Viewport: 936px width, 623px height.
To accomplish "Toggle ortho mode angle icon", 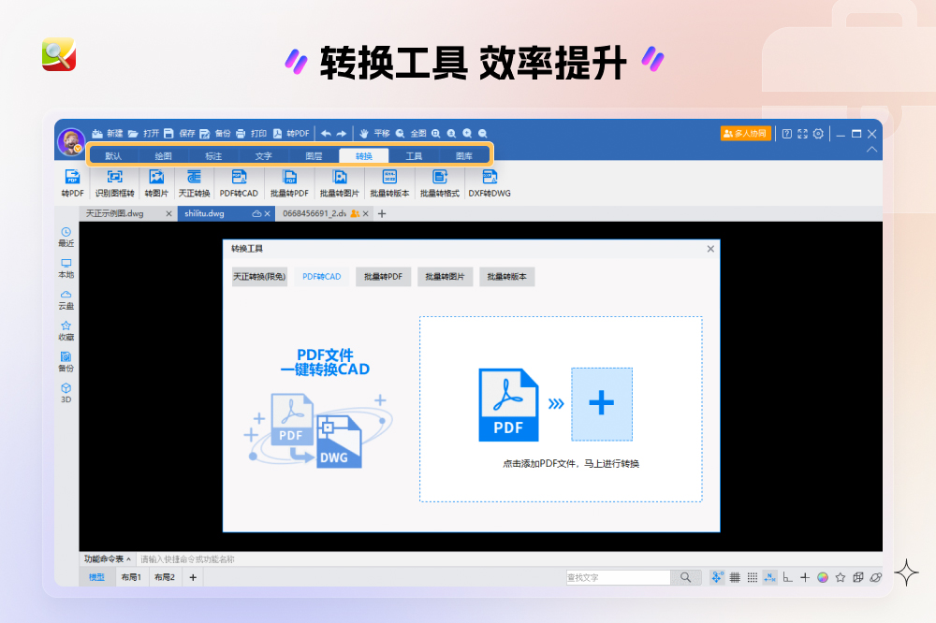I will tap(787, 577).
